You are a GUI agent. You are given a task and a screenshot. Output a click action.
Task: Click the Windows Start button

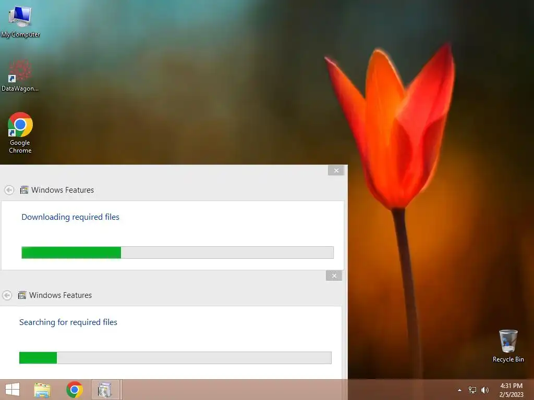(13, 390)
